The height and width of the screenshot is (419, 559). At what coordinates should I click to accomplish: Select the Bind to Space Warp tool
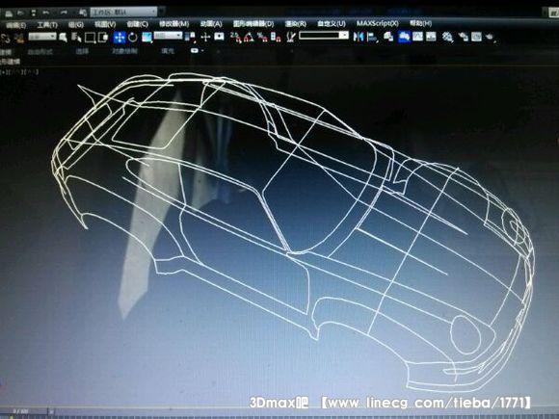(x=19, y=38)
